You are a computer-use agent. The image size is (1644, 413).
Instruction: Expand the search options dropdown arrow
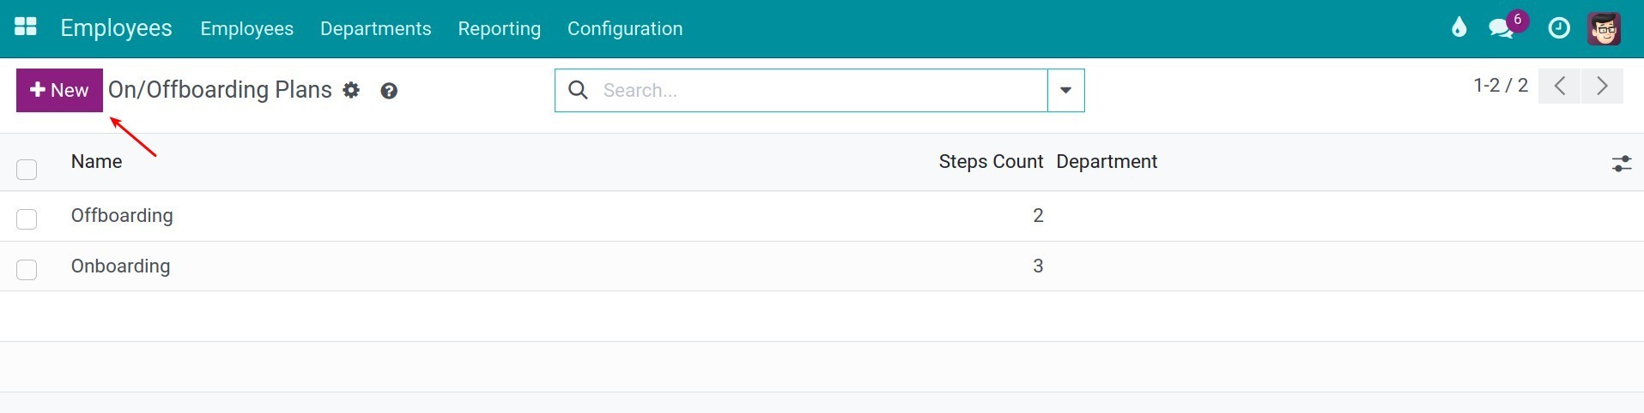pos(1065,90)
